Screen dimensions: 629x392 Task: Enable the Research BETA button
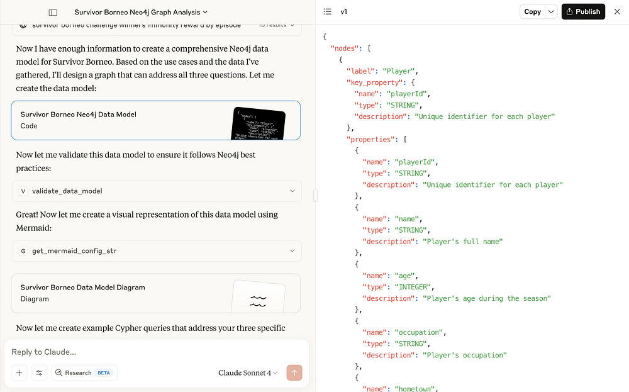point(84,372)
